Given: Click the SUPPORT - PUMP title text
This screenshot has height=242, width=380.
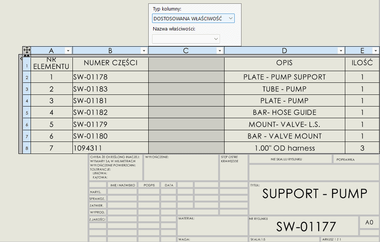Looking at the screenshot, I should pos(314,193).
